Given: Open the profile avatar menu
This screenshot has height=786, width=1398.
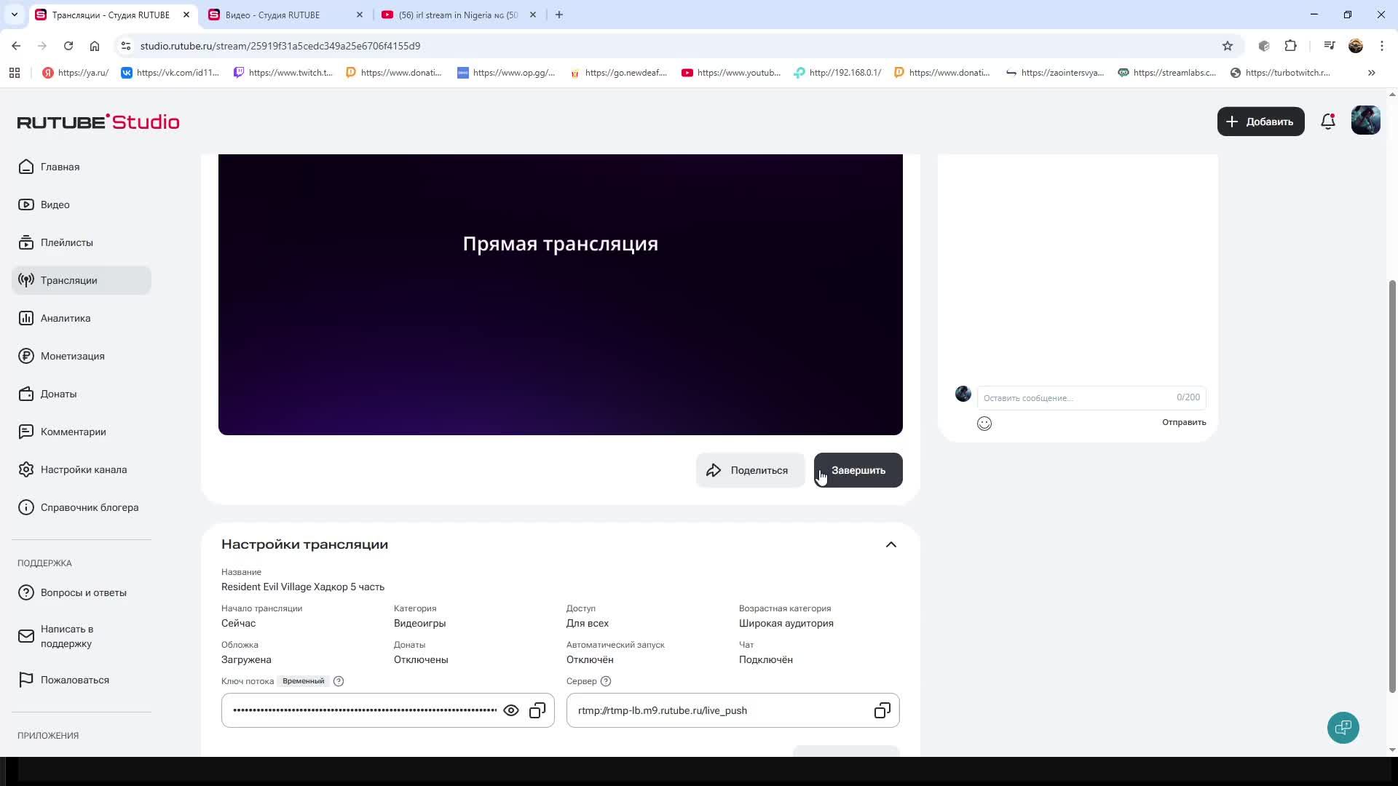Looking at the screenshot, I should point(1365,121).
